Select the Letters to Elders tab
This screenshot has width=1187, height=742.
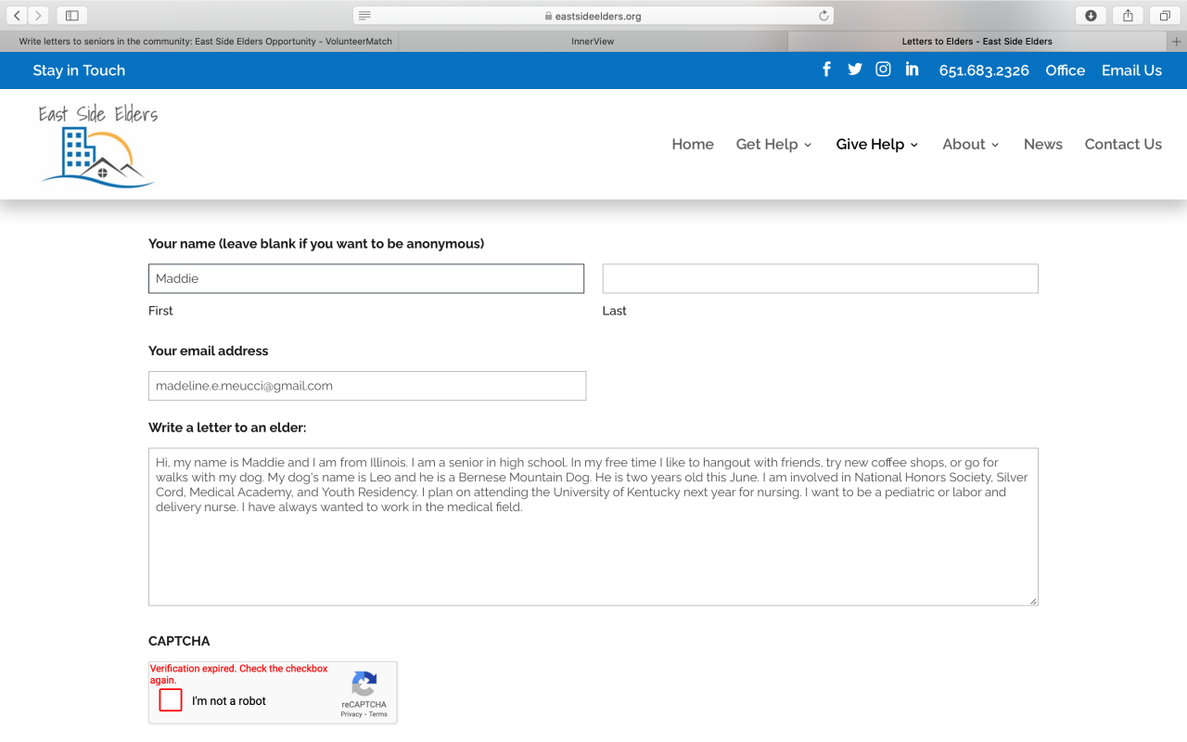(977, 42)
